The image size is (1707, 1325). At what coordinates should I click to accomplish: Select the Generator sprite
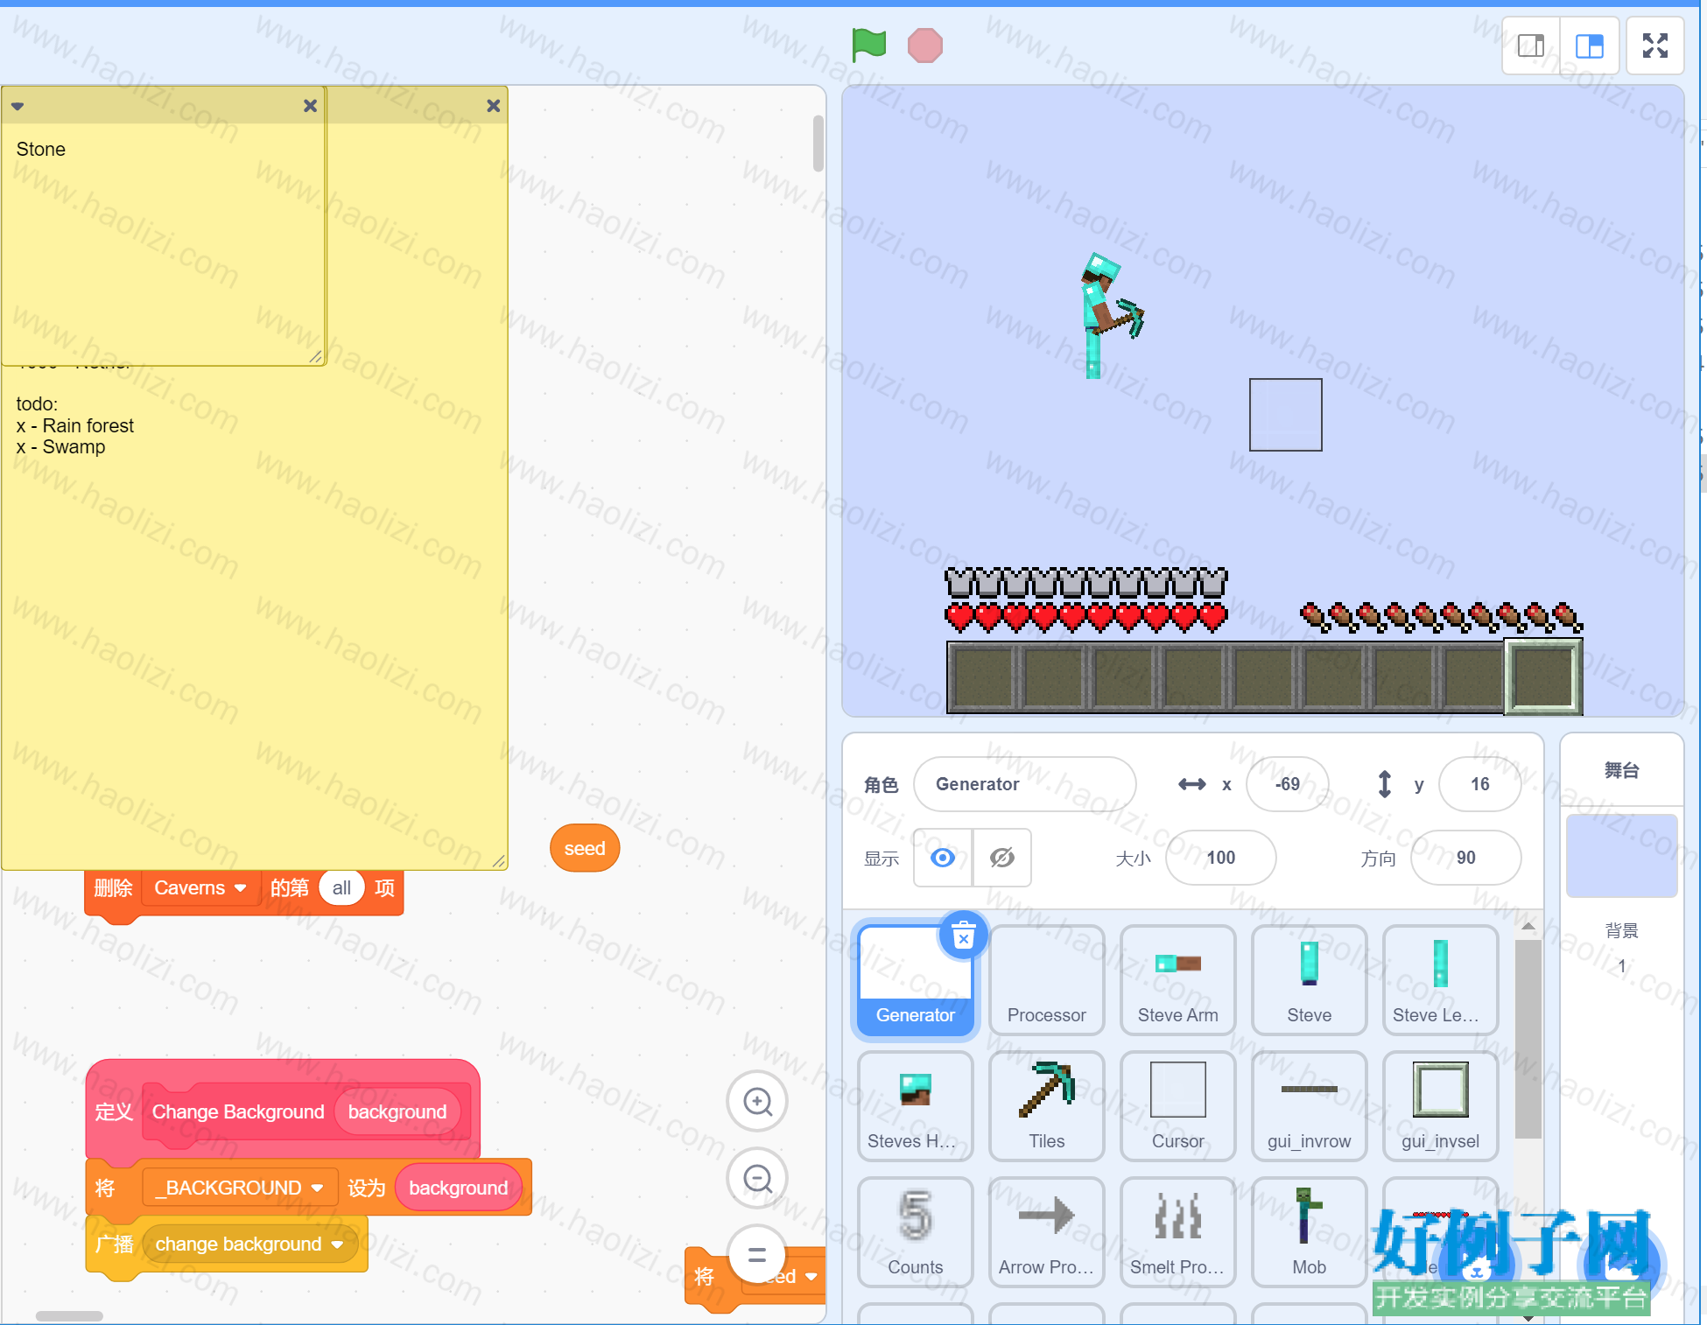915,981
